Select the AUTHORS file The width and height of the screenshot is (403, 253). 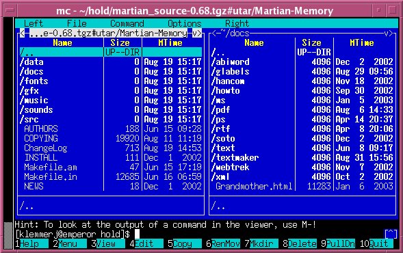[x=111, y=129]
